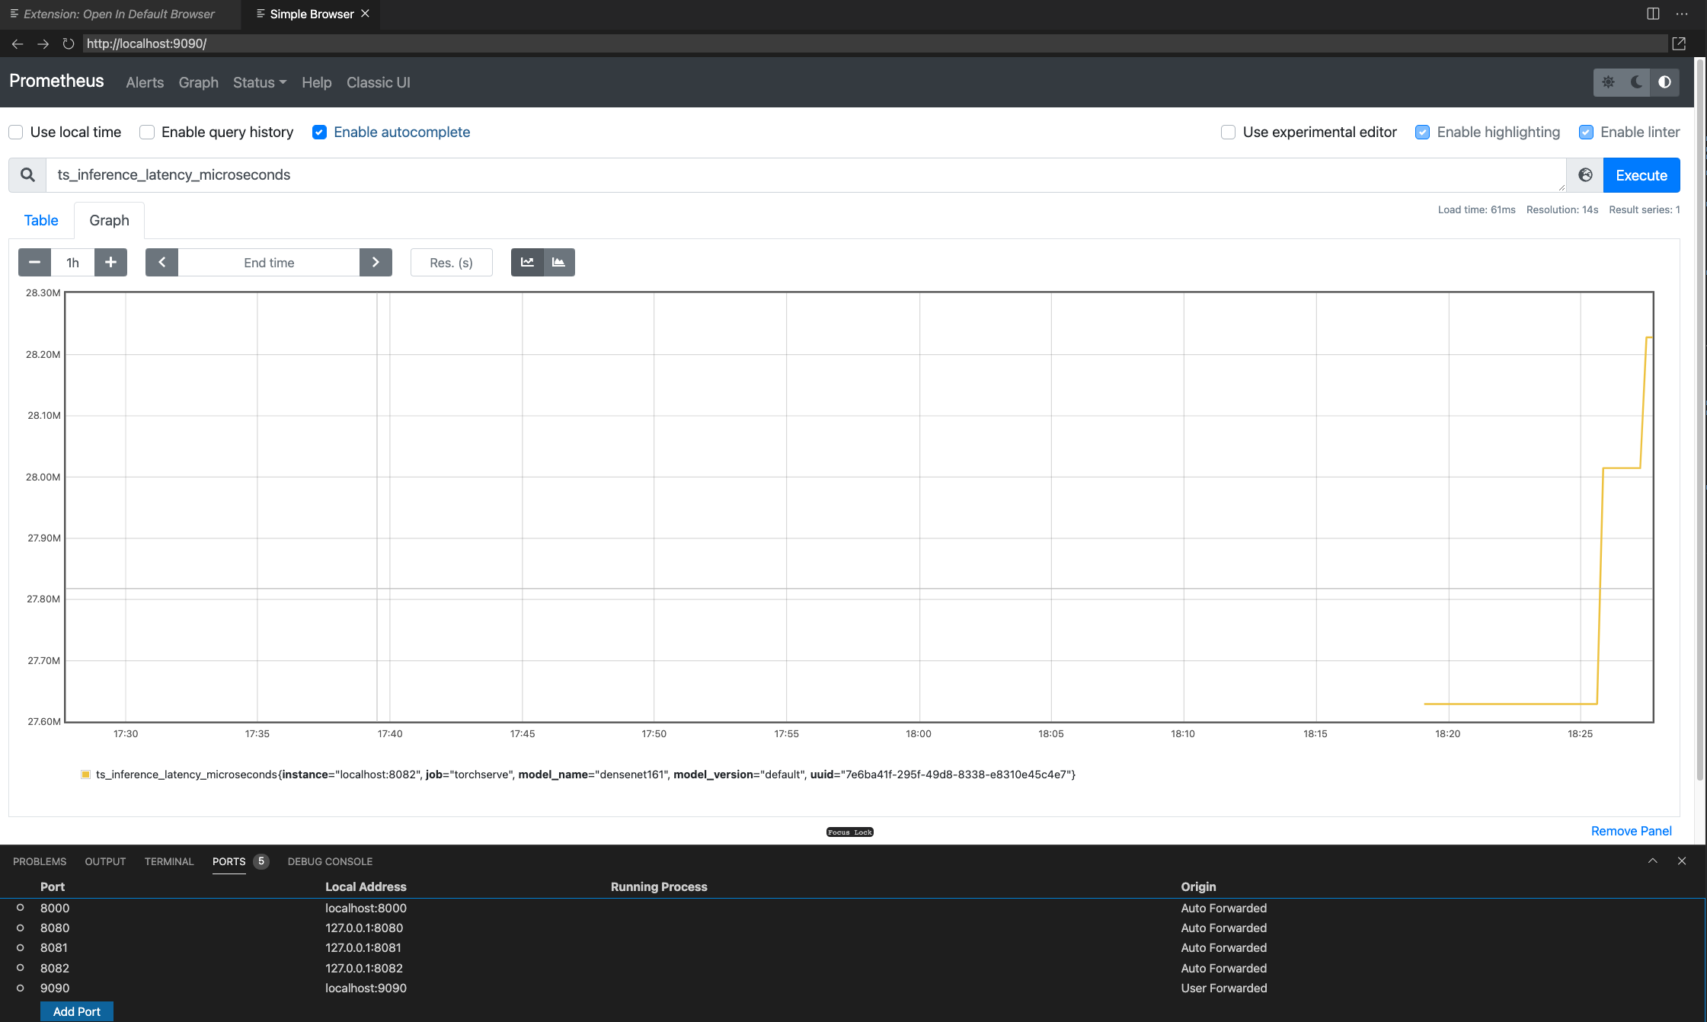Click the back arrow in Simple Browser

pos(17,43)
